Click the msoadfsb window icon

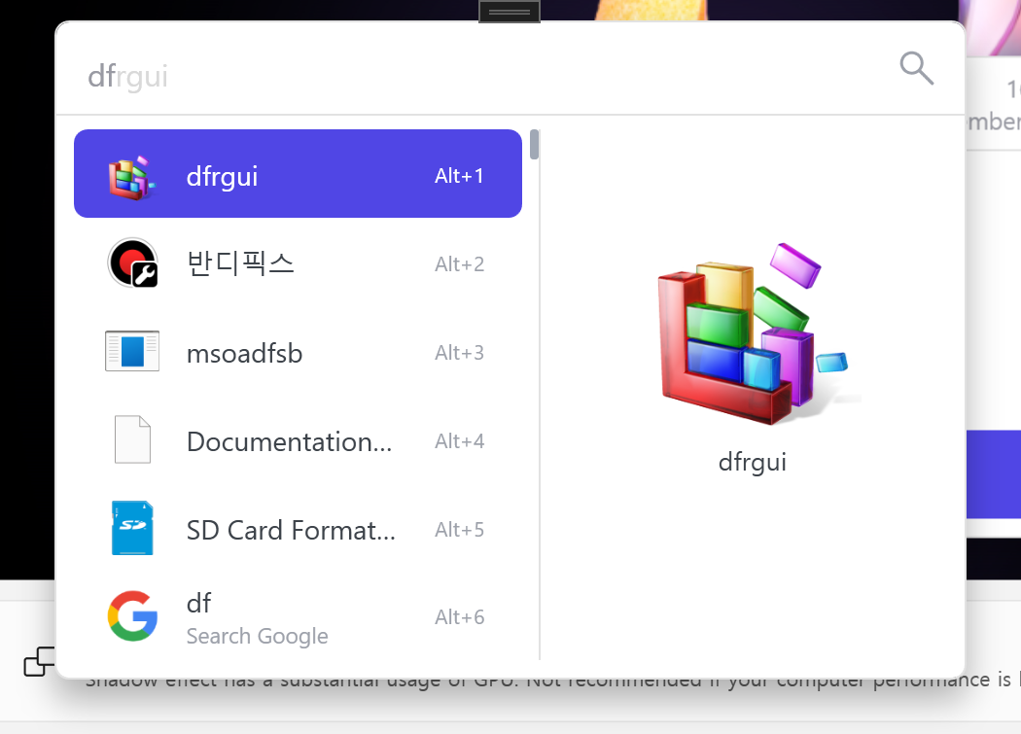tap(132, 351)
